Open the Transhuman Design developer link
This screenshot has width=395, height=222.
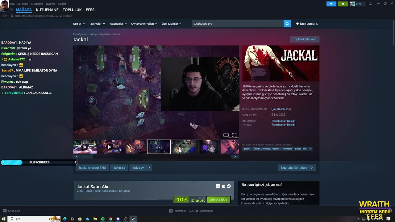[x=283, y=121]
